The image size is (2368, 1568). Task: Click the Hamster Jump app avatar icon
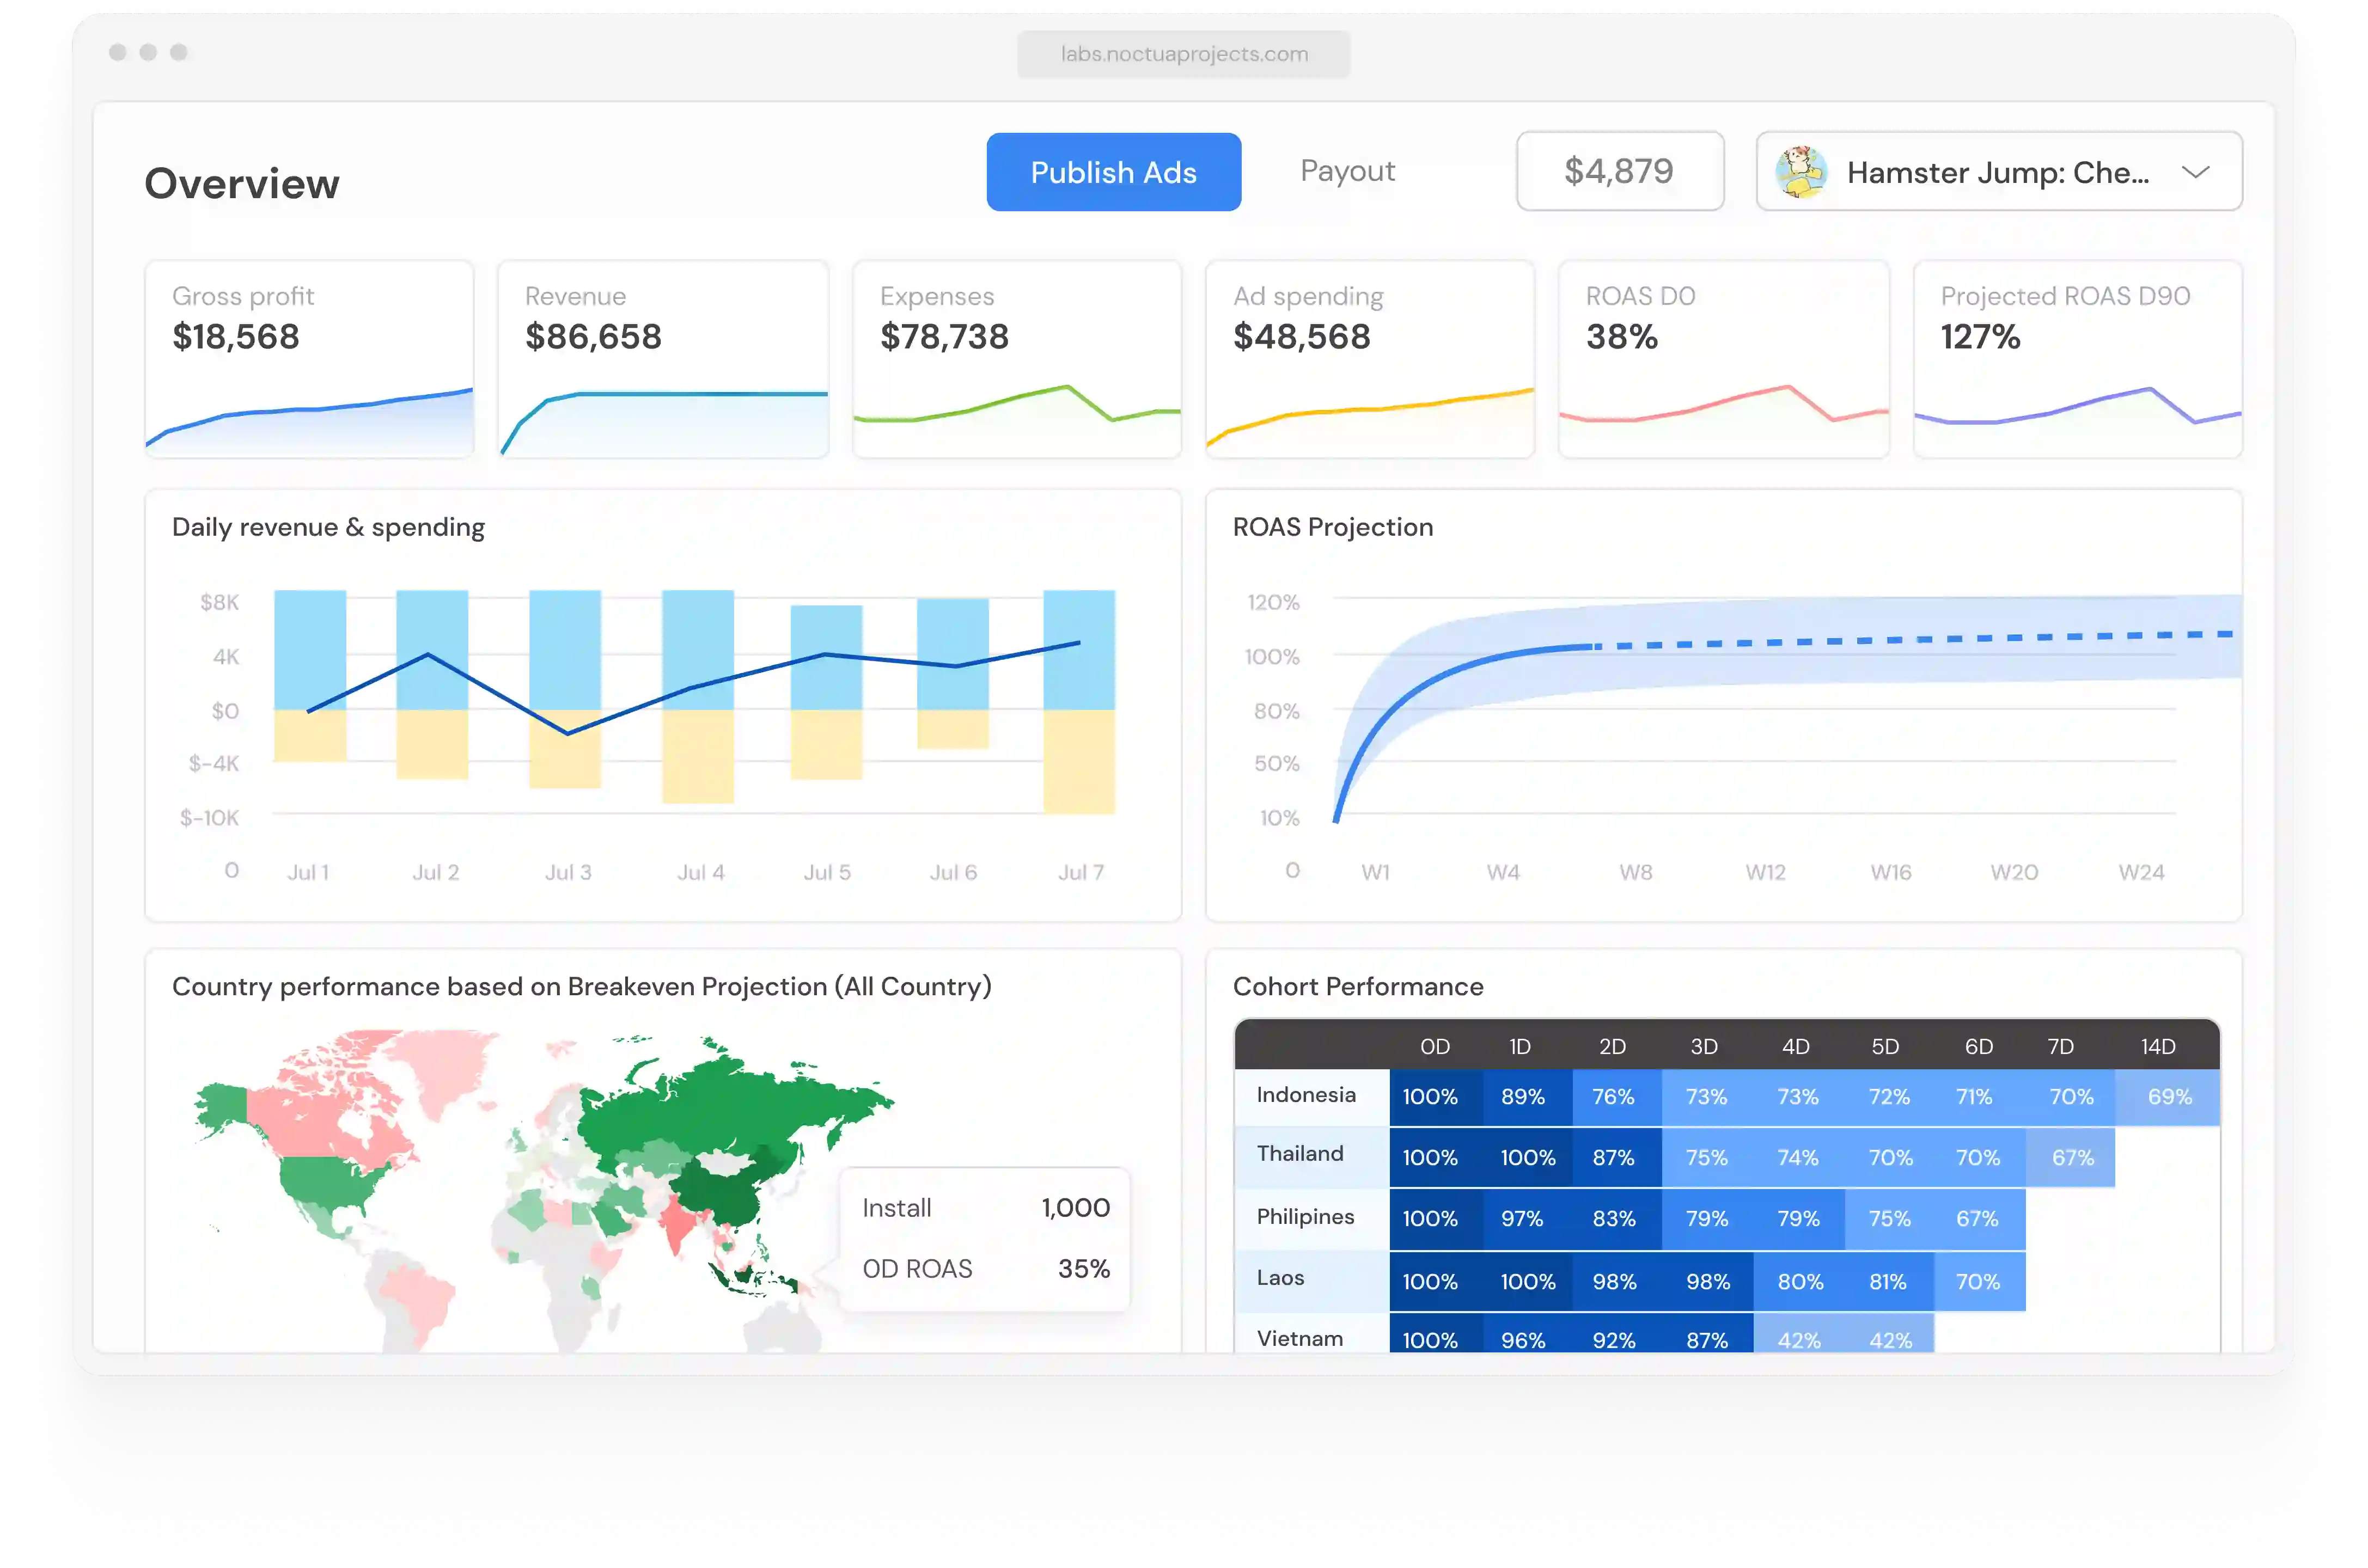pyautogui.click(x=1801, y=172)
